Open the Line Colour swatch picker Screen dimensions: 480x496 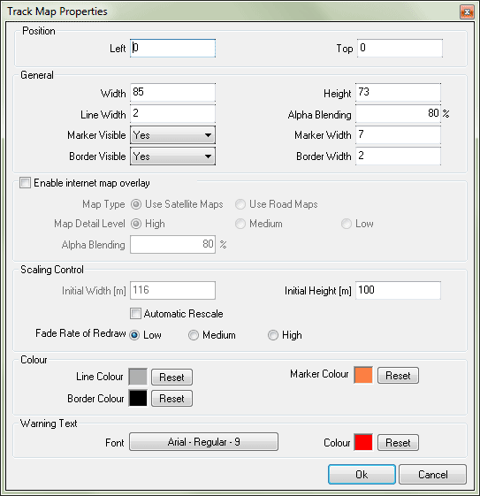click(138, 377)
